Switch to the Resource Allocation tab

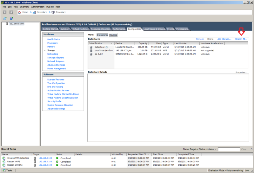pyautogui.click(x=101, y=29)
